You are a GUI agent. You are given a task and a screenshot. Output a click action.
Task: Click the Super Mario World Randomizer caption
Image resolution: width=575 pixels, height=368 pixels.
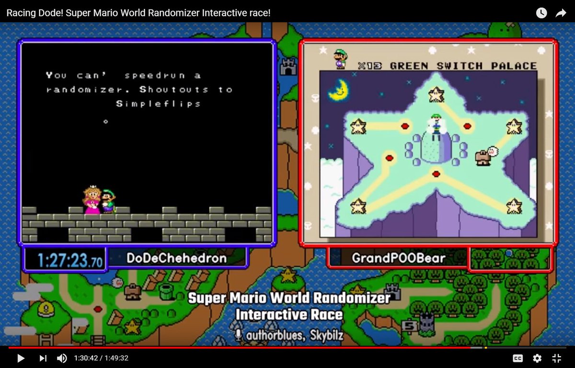(x=289, y=298)
